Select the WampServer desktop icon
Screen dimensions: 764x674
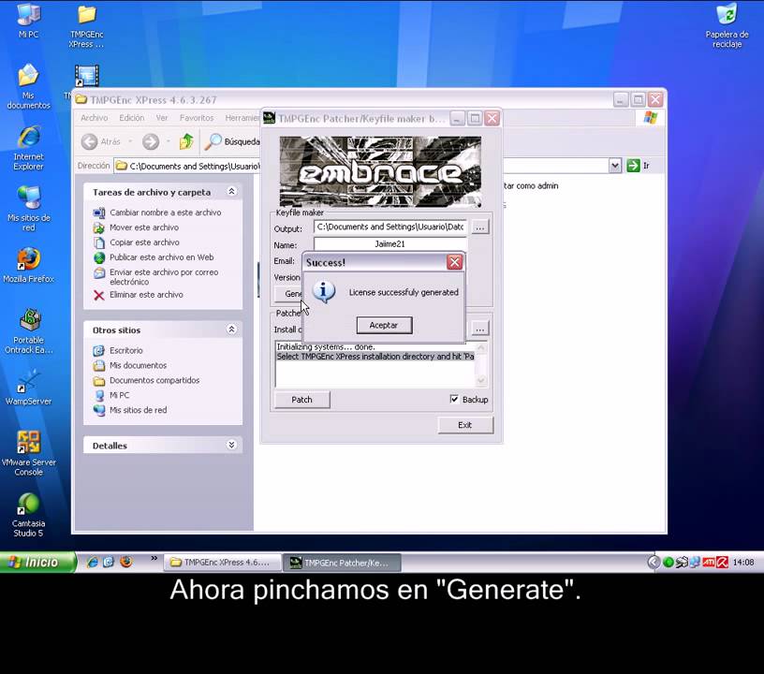click(28, 388)
